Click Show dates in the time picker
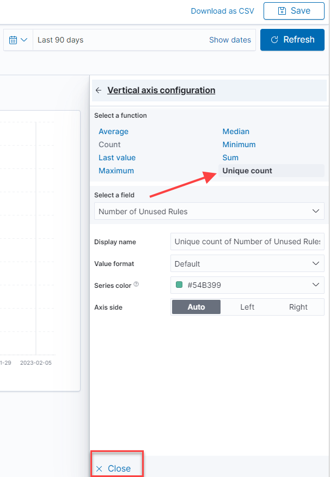 click(x=230, y=40)
